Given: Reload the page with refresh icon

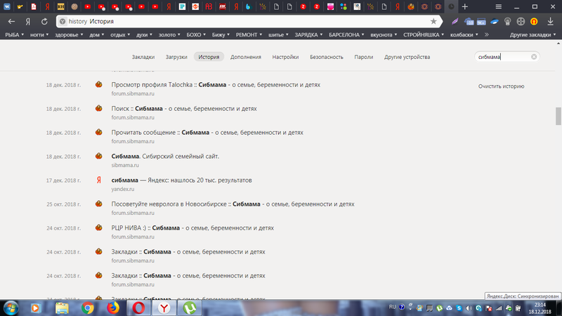Looking at the screenshot, I should click(44, 22).
